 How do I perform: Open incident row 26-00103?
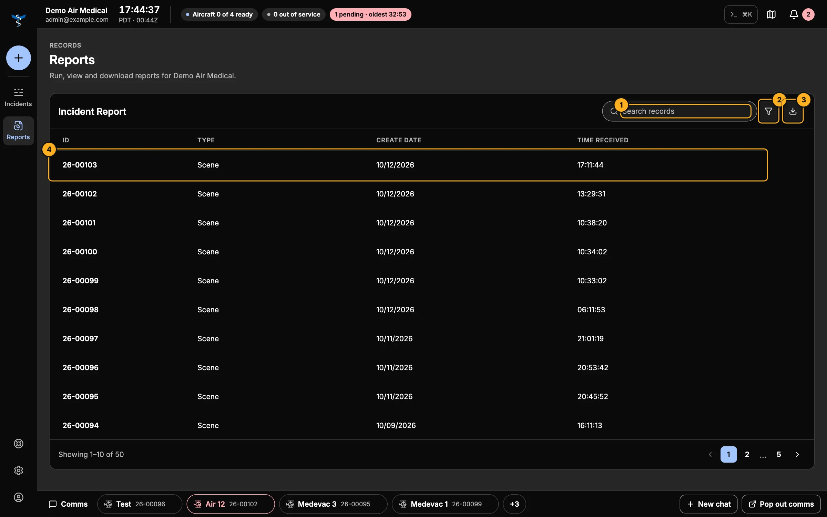(408, 165)
